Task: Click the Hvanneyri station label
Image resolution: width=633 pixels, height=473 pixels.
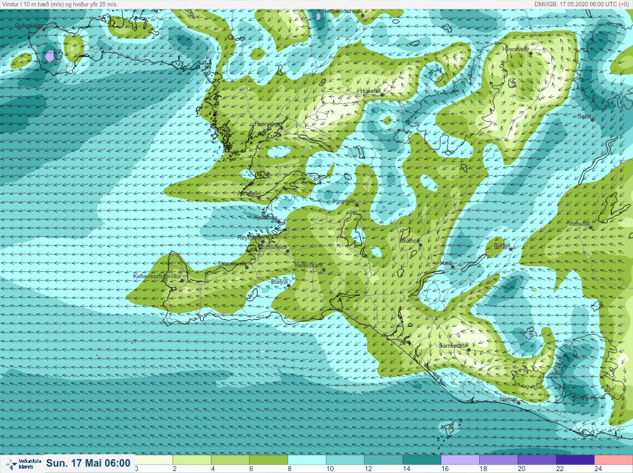Action: coord(266,124)
